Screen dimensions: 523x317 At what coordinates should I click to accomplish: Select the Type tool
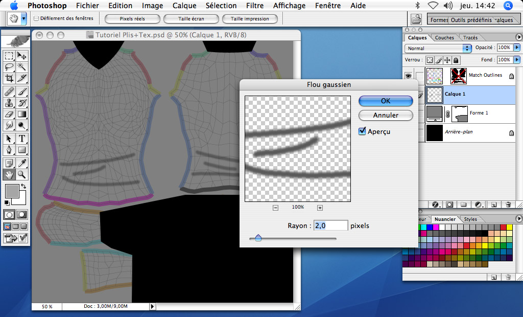coord(22,138)
